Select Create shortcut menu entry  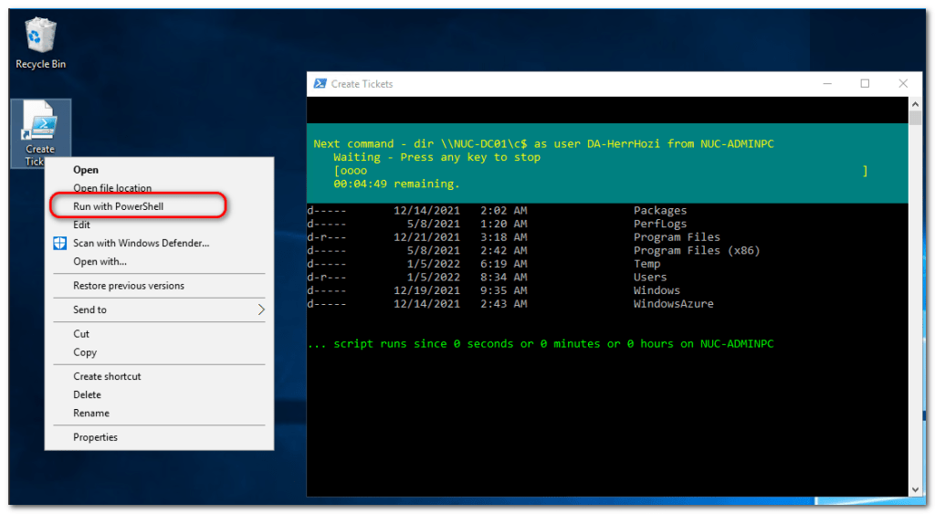(107, 376)
